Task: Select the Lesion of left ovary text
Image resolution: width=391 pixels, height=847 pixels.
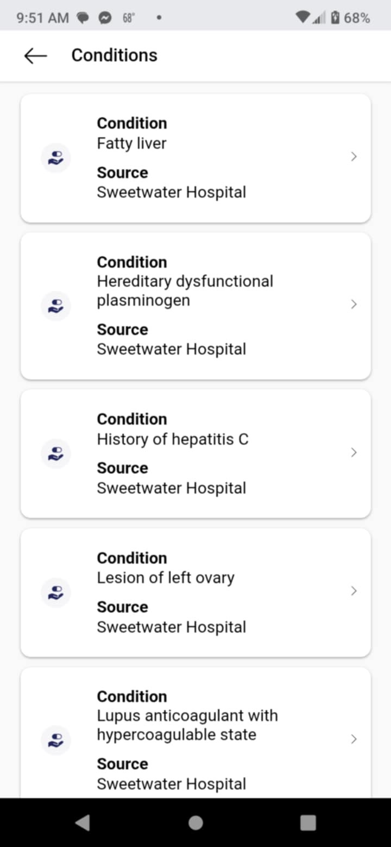Action: [x=166, y=578]
